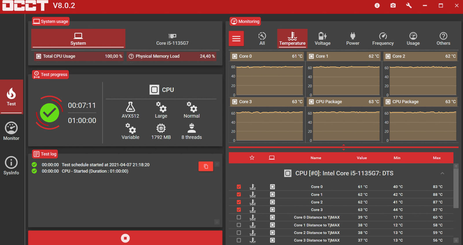Uncheck the Core 3 sensor checkbox

(239, 210)
